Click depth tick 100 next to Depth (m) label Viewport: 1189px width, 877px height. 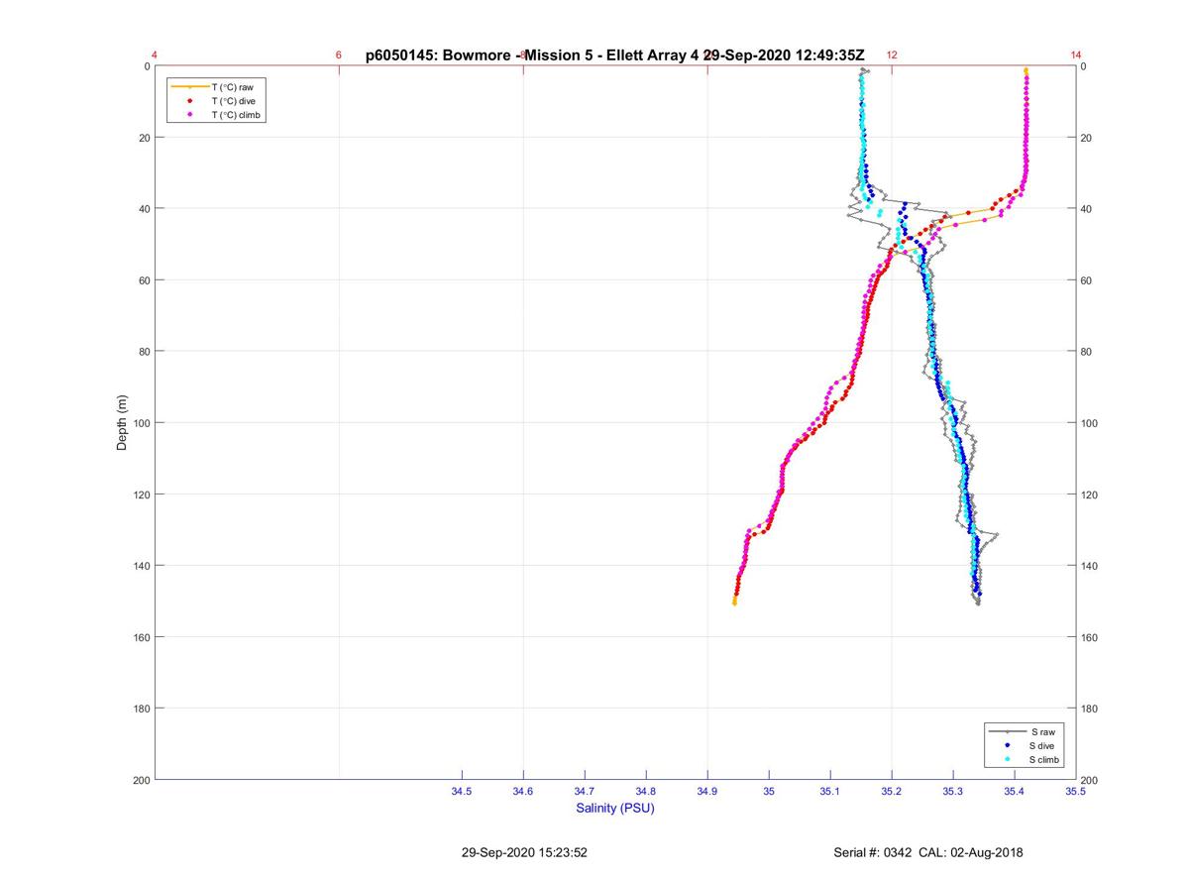(x=141, y=423)
